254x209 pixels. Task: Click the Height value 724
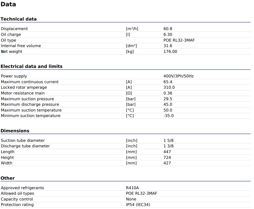tap(167, 158)
